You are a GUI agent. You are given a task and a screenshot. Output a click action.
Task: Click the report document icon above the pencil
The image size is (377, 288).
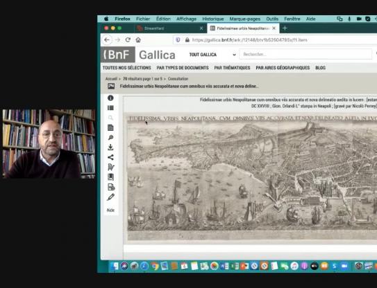[x=111, y=187]
